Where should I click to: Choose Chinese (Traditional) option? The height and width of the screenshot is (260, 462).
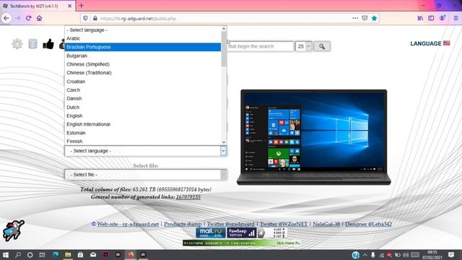click(x=143, y=73)
